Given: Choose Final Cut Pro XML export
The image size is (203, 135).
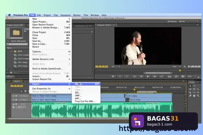Looking at the screenshot, I should pyautogui.click(x=86, y=101).
